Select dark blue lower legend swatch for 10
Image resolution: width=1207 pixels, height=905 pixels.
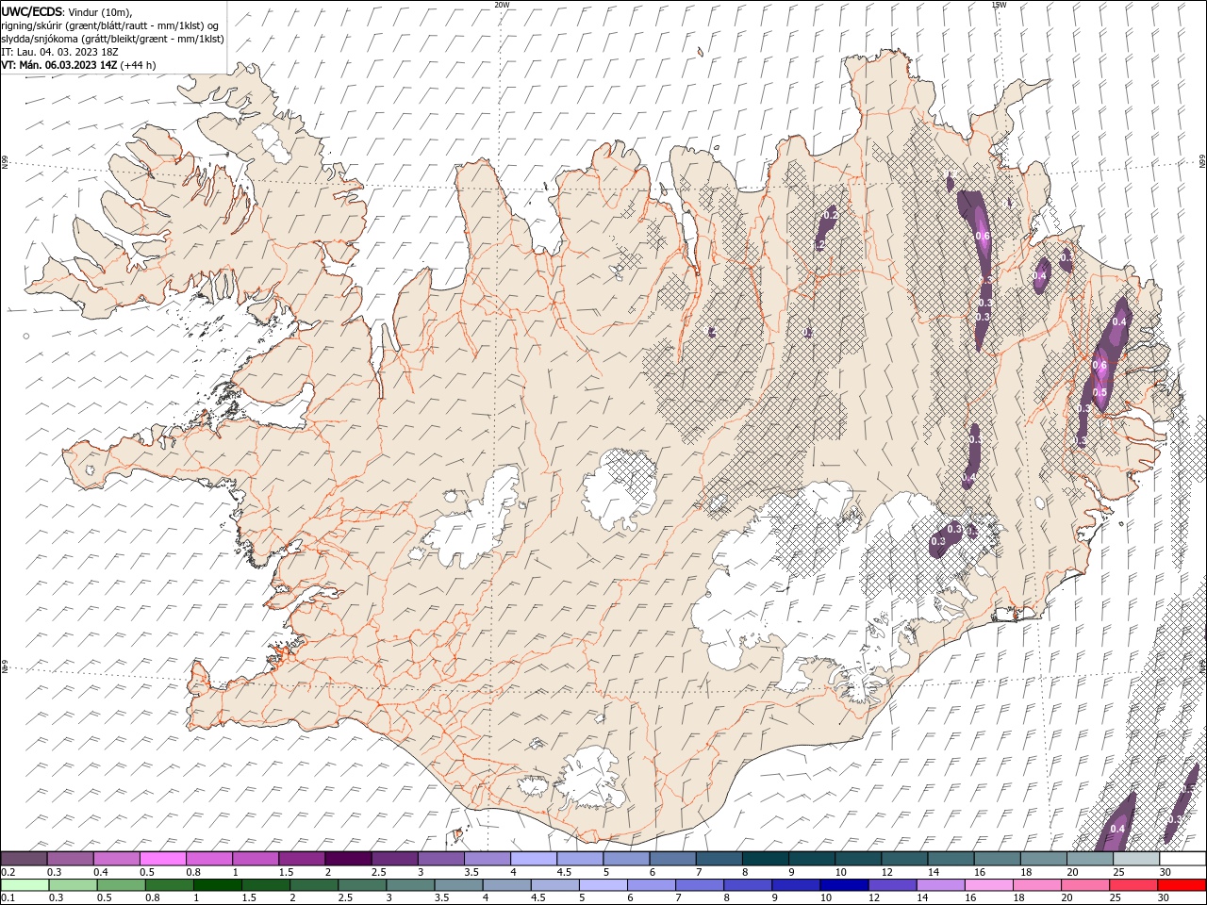coord(844,885)
